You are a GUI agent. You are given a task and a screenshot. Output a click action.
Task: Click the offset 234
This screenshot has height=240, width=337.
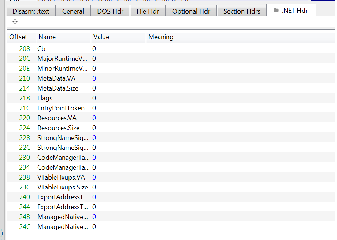(x=25, y=167)
